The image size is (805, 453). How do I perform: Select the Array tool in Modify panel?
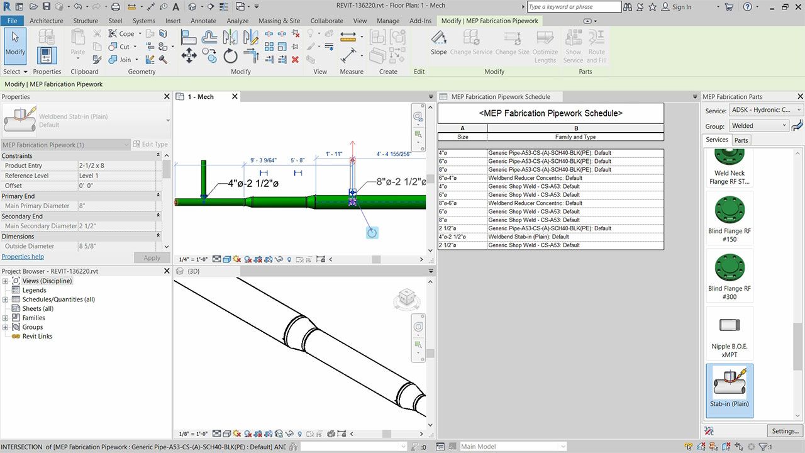tap(269, 47)
